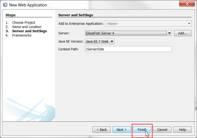Click the New Web Application title text
Image resolution: width=197 pixels, height=138 pixels.
coord(28,5)
